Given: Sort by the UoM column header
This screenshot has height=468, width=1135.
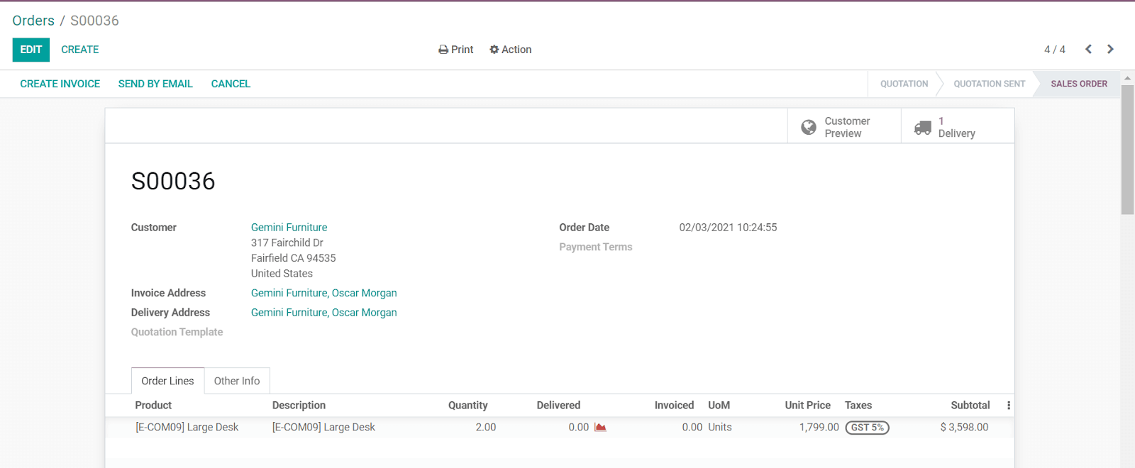Looking at the screenshot, I should coord(719,406).
